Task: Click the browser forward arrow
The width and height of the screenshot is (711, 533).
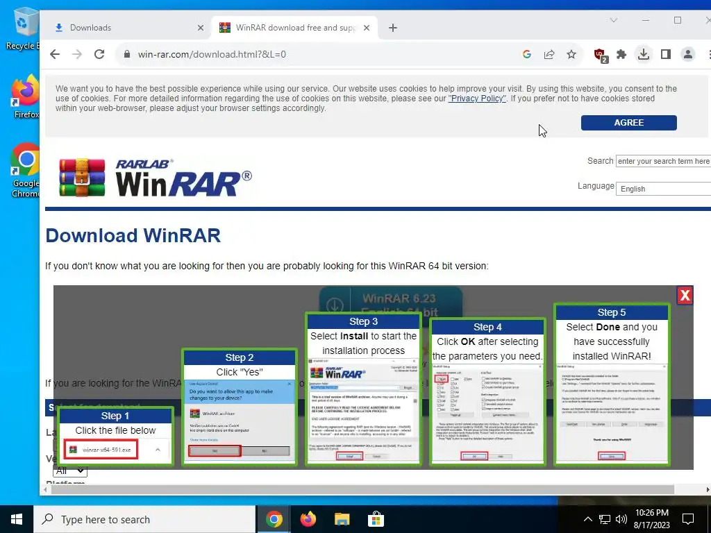Action: click(77, 54)
